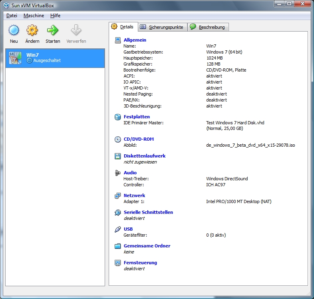Click the Neu toolbar label
Screen dimensions: 314x299
coord(14,41)
